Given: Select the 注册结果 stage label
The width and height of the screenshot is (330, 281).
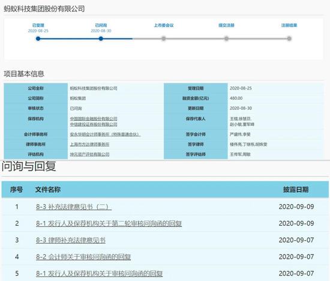Looking at the screenshot, I should [289, 25].
